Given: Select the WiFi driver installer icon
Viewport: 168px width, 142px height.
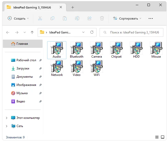Looking at the screenshot, I should (97, 66).
